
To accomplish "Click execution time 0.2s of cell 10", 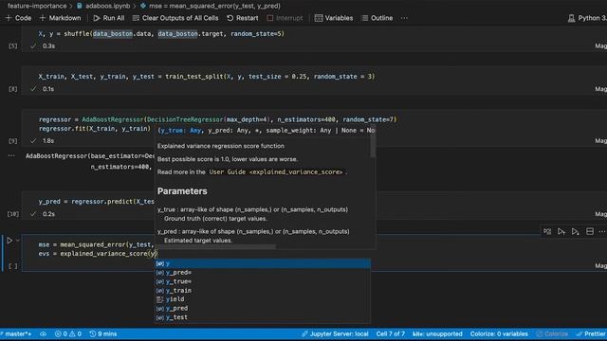I will [x=48, y=214].
